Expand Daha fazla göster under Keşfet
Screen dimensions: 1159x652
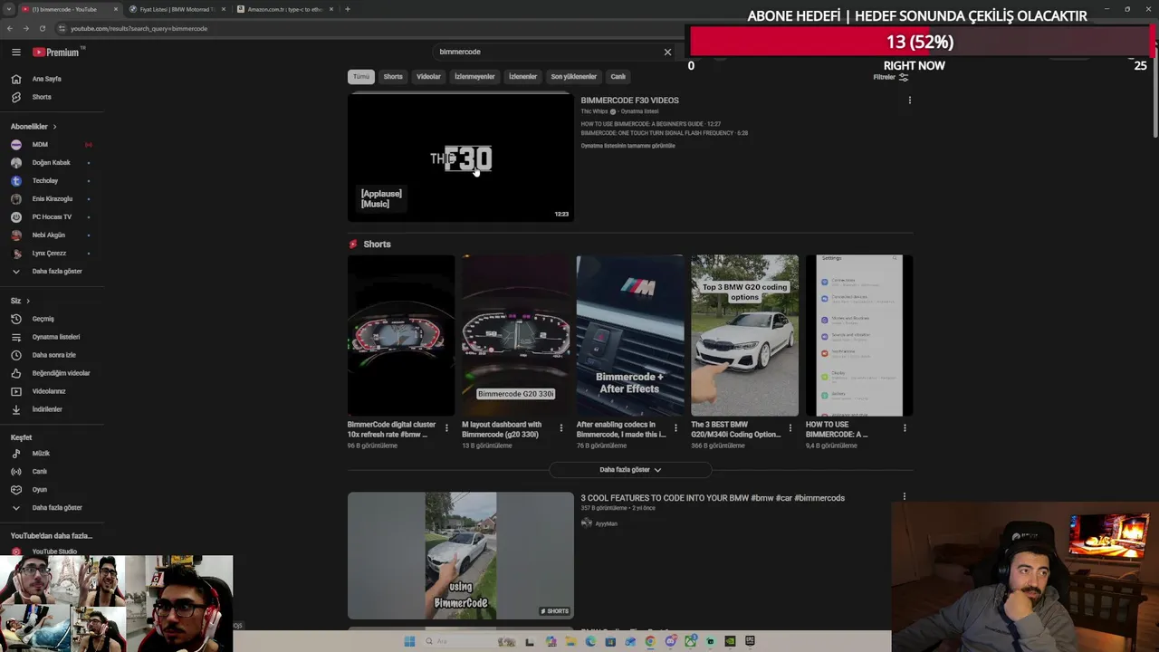coord(57,507)
